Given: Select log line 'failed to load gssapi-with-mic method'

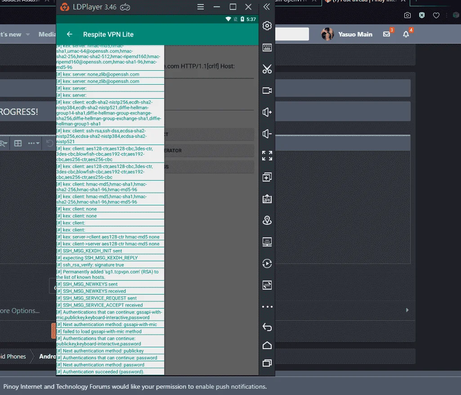Looking at the screenshot, I should [x=110, y=331].
